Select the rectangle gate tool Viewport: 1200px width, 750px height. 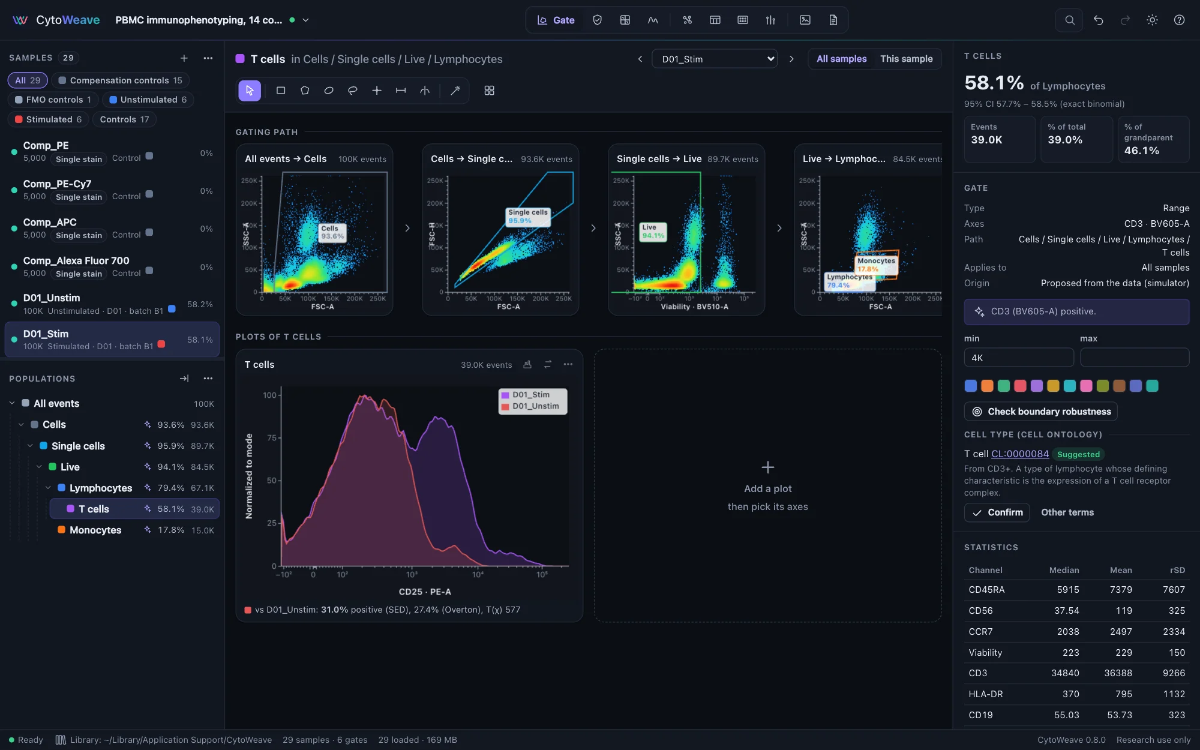pyautogui.click(x=280, y=91)
